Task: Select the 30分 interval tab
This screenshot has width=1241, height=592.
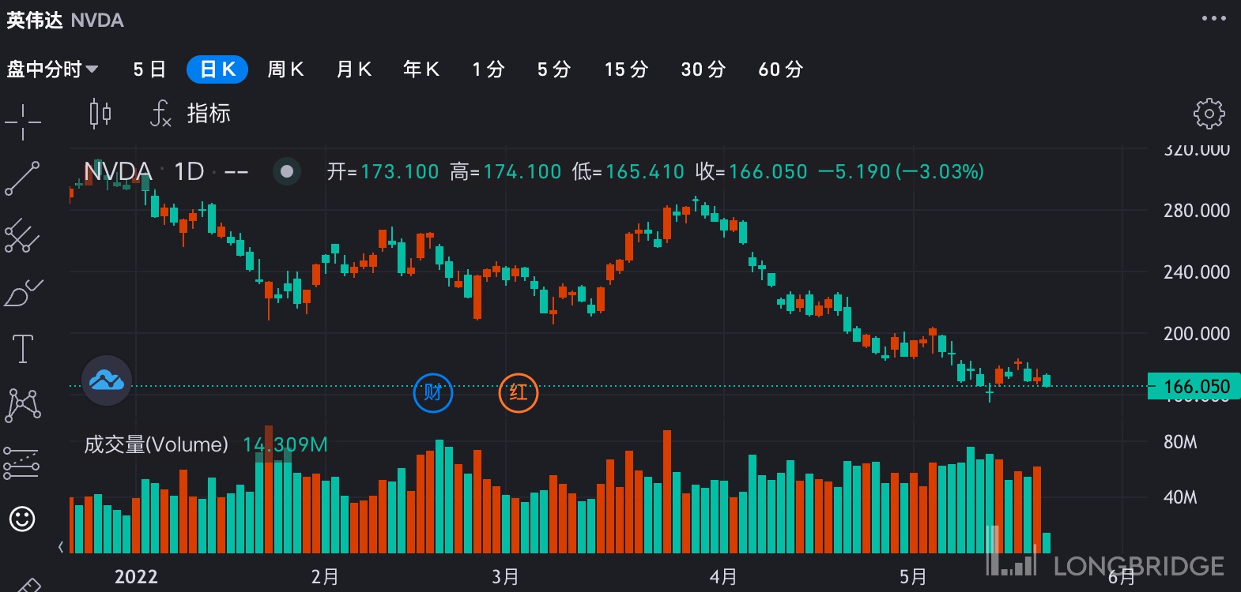Action: [x=703, y=69]
